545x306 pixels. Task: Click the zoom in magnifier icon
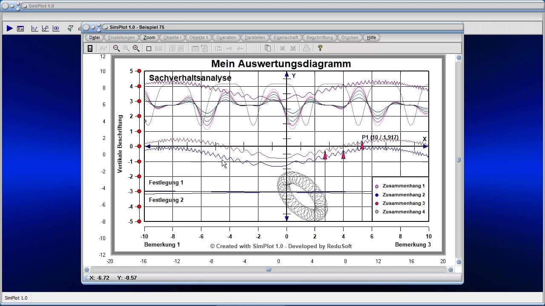coord(136,48)
